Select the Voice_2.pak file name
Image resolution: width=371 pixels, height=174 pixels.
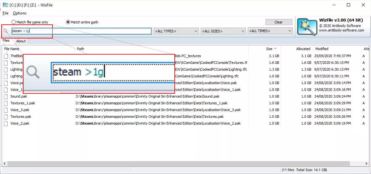(20, 123)
